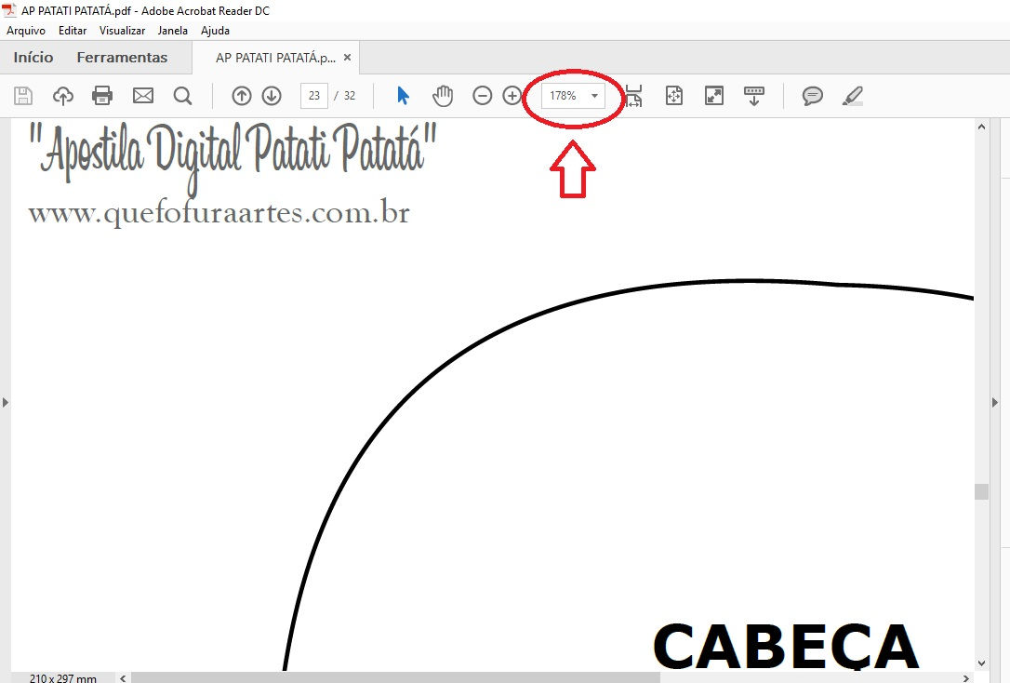Open the Visualizar menu
The width and height of the screenshot is (1010, 683).
pos(122,30)
